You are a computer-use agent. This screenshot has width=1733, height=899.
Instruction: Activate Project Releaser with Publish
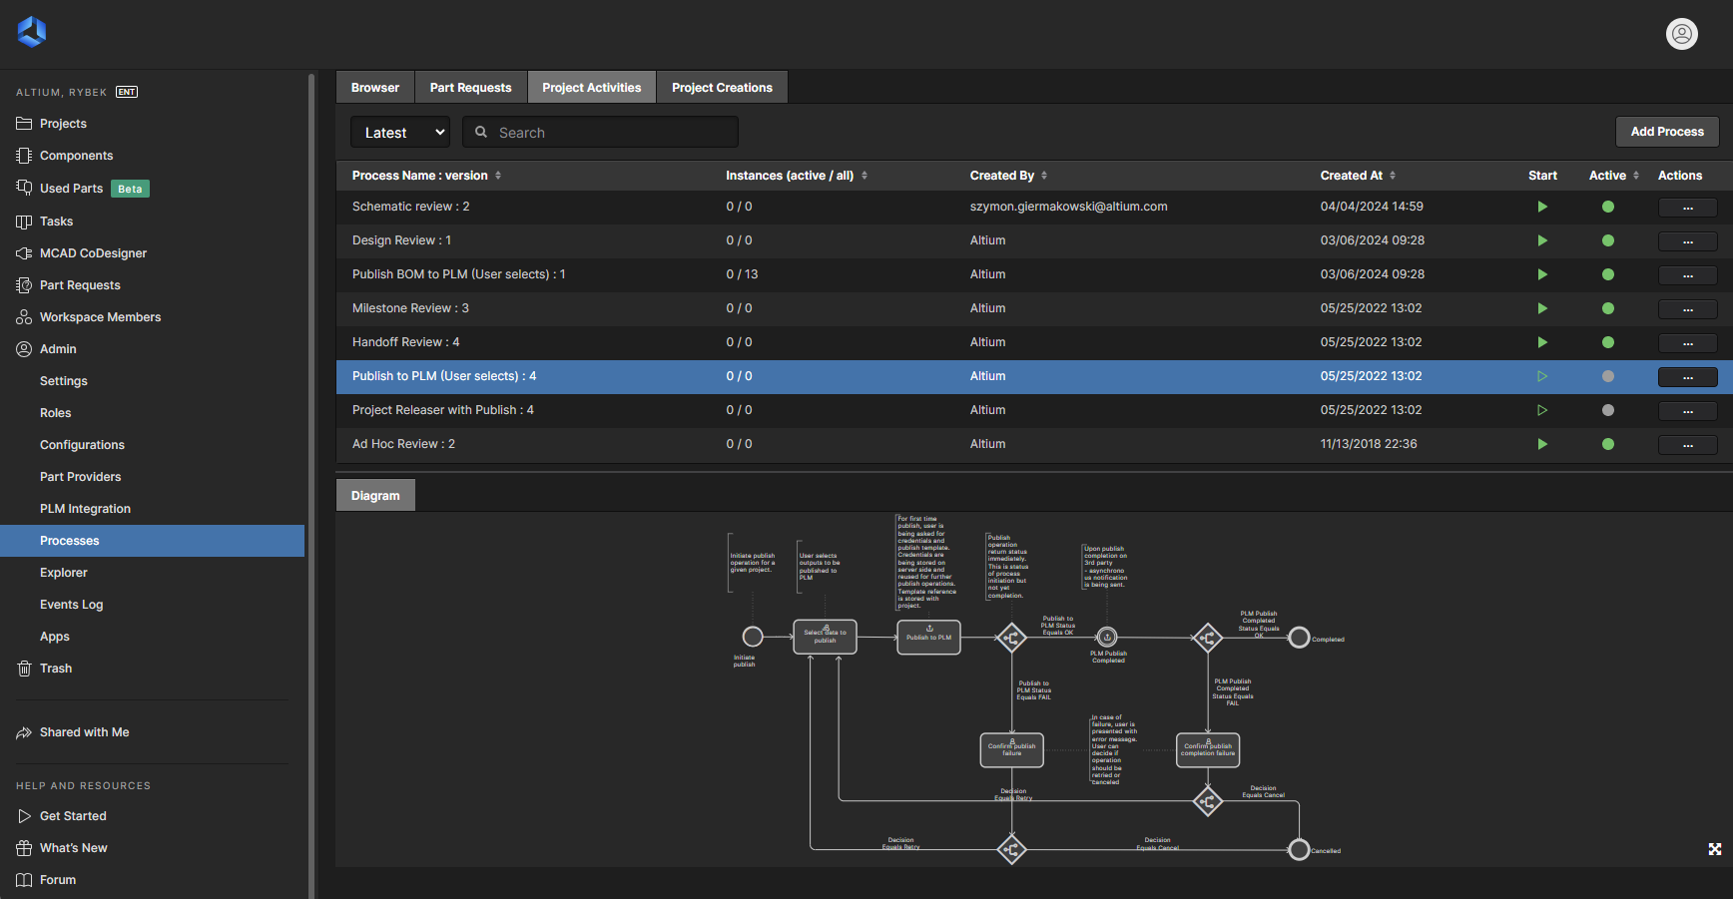tap(1608, 410)
